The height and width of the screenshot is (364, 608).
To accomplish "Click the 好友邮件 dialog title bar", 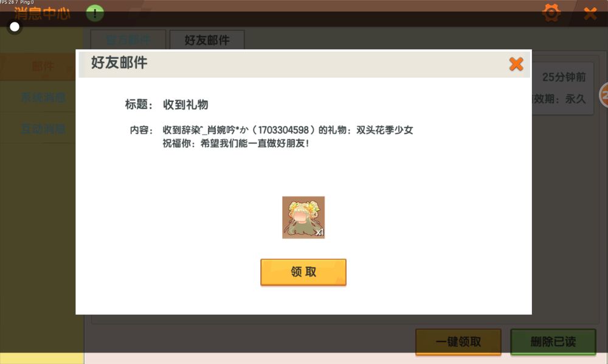I will tap(305, 64).
